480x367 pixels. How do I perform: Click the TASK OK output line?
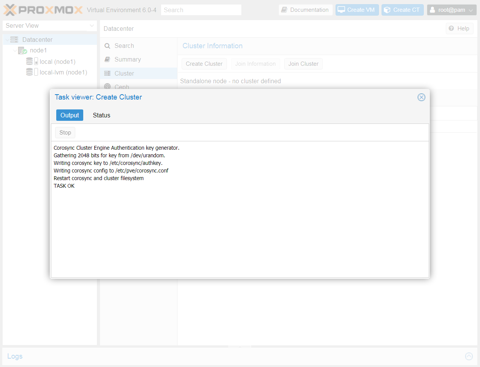(64, 186)
